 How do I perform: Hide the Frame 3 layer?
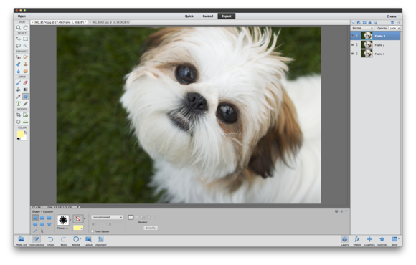[x=353, y=36]
